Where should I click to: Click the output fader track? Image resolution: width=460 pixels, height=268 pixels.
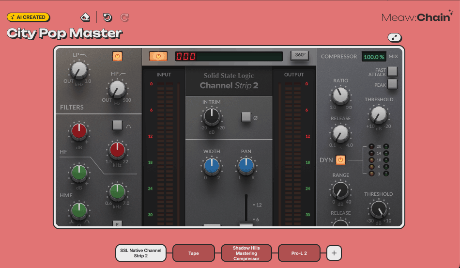[246, 209]
